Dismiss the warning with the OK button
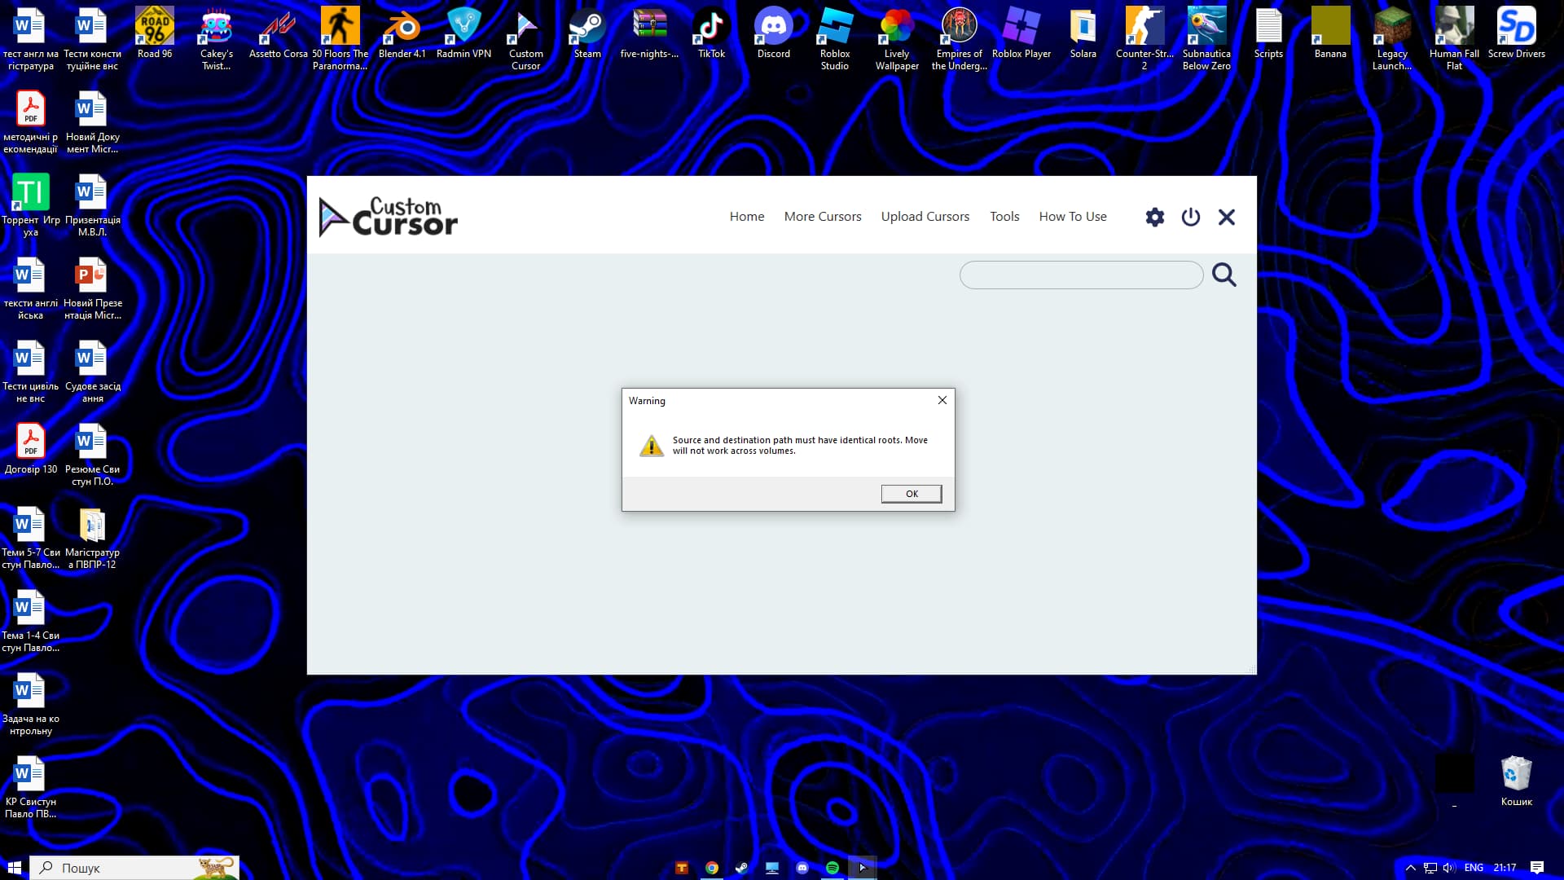Image resolution: width=1564 pixels, height=880 pixels. click(x=911, y=493)
